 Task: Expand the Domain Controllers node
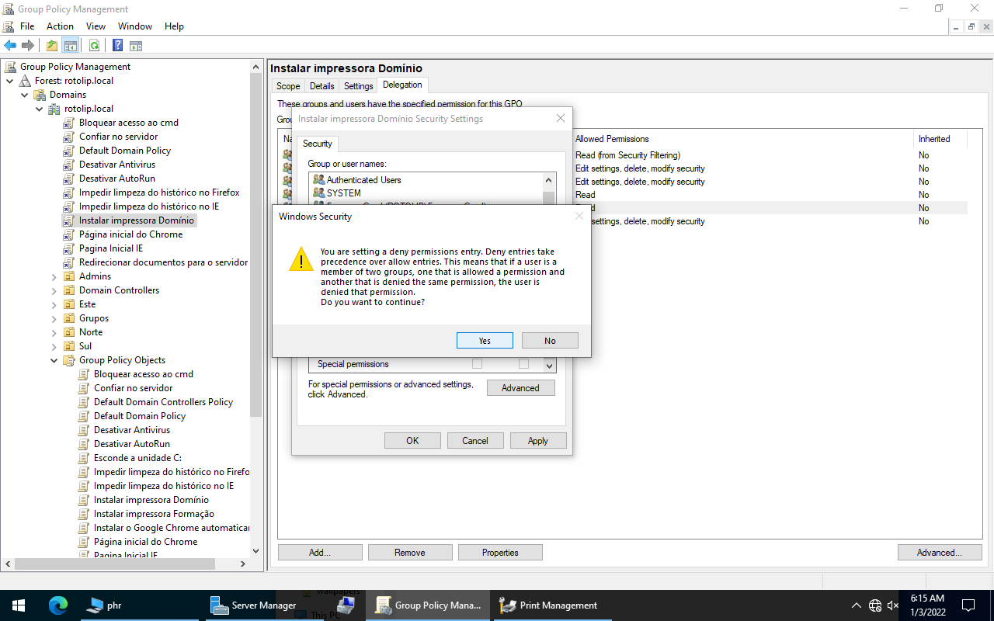(x=54, y=290)
